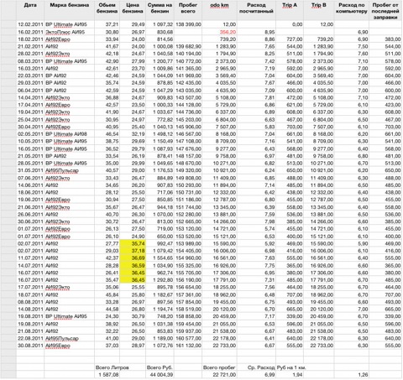This screenshot has width=403, height=380.
Task: Click the price cell "30,79"
Action: pos(133,316)
